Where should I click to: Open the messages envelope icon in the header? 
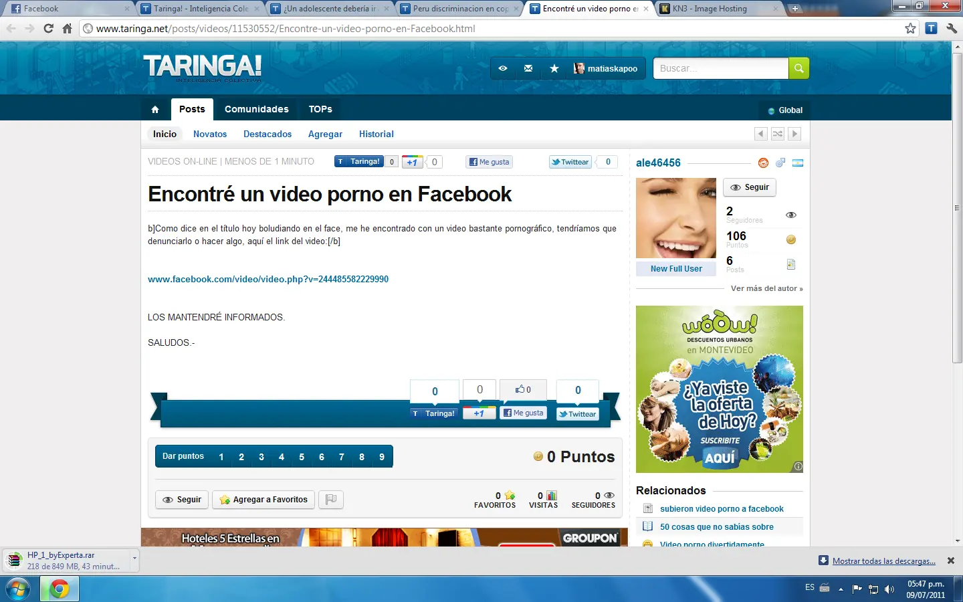(x=528, y=68)
